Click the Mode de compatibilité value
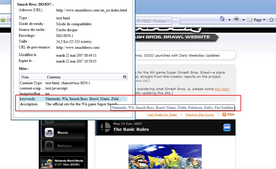Viewport: 276px width, 169px height. (74, 24)
